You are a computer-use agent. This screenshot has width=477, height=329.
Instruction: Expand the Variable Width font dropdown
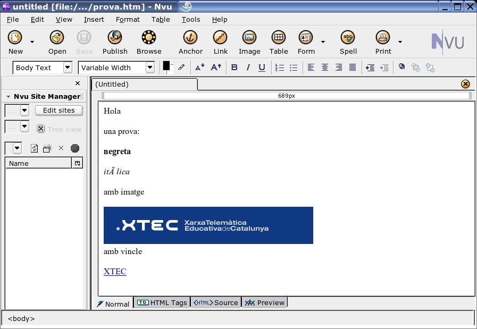pyautogui.click(x=150, y=67)
